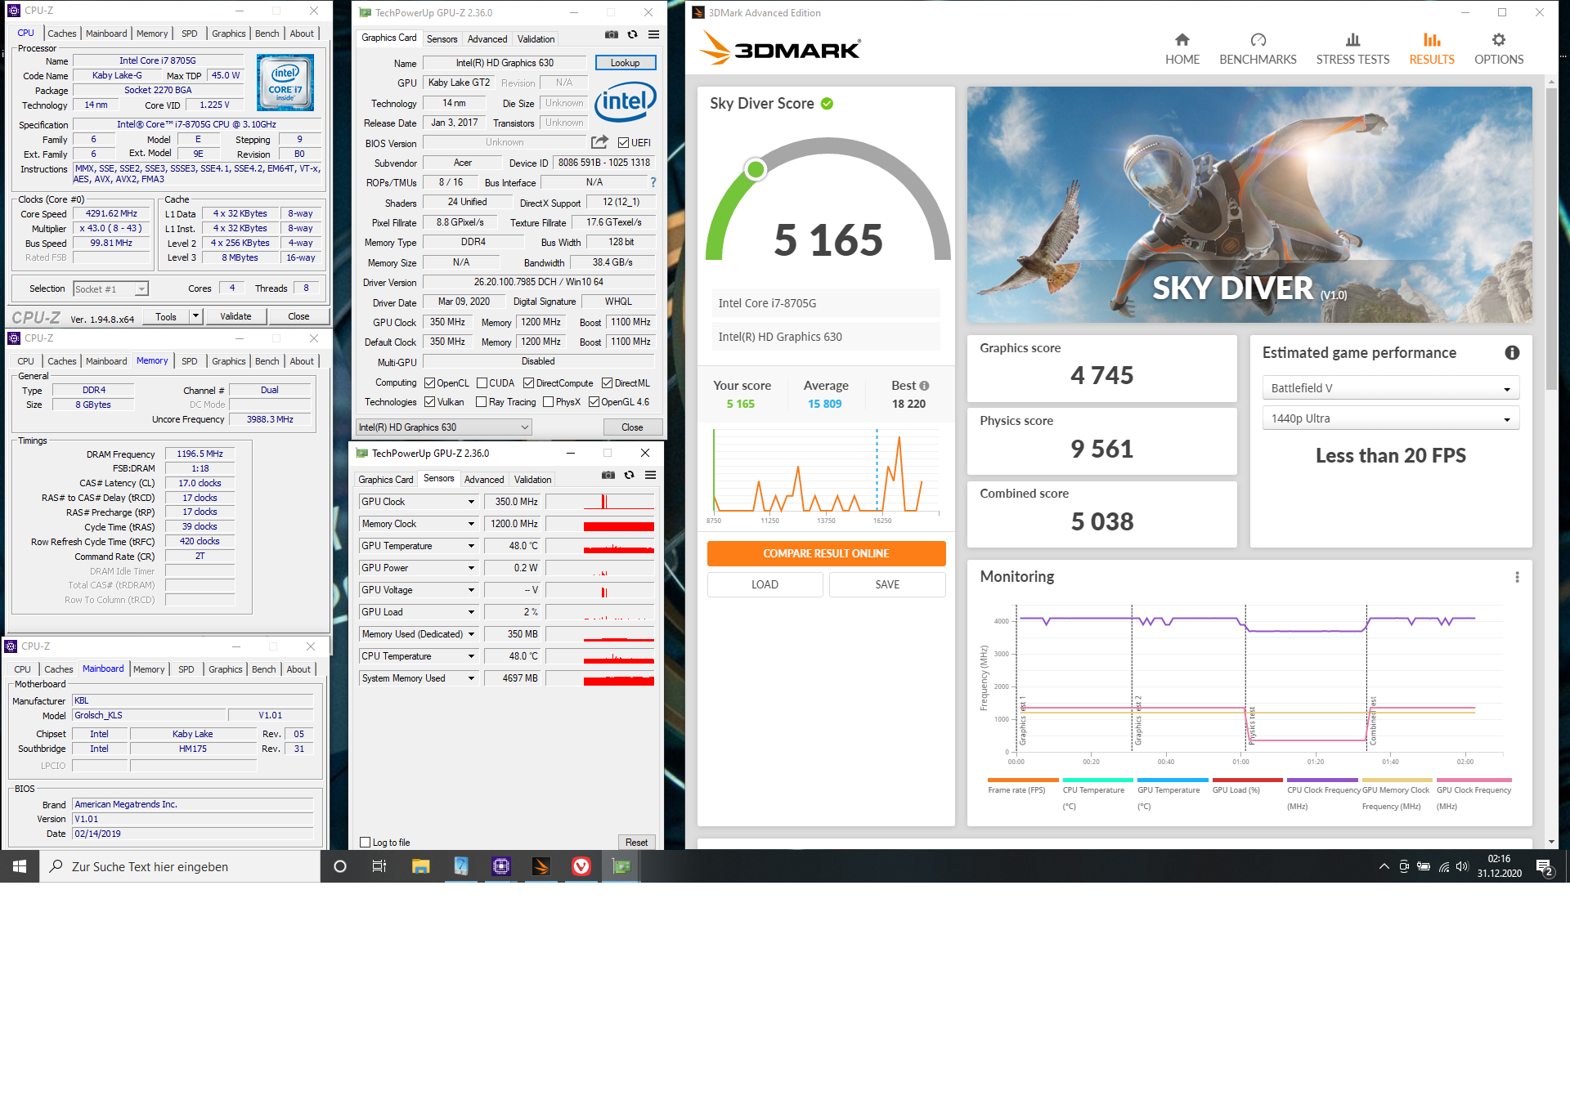Open GPU-Z taskbar icon
Viewport: 1570px width, 1118px height.
621,866
